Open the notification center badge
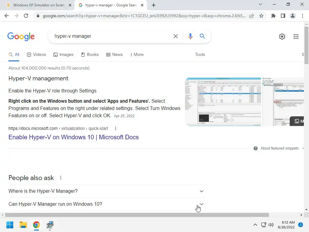The image size is (309, 232). click(301, 224)
